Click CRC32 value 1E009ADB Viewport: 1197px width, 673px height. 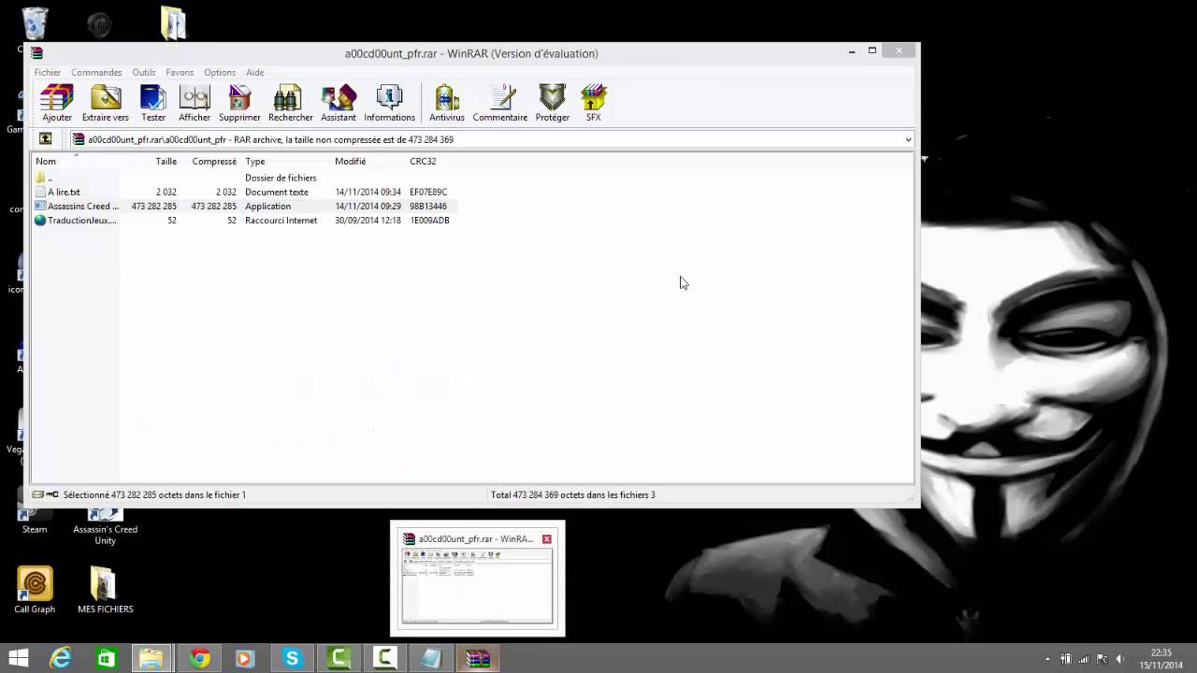click(429, 221)
